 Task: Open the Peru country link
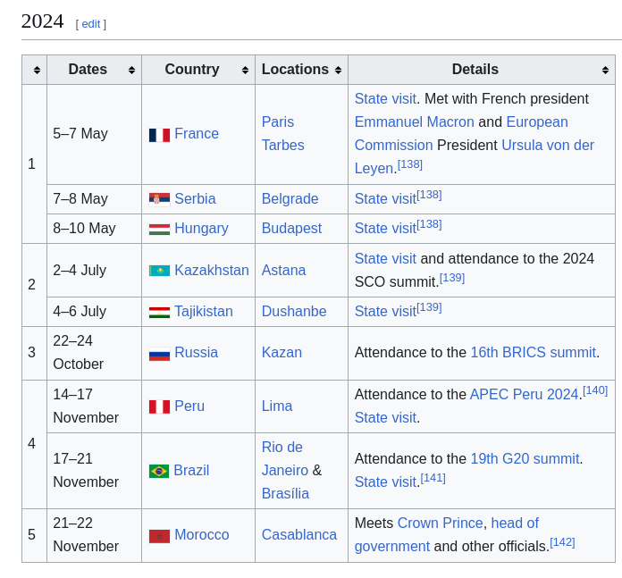pos(189,406)
